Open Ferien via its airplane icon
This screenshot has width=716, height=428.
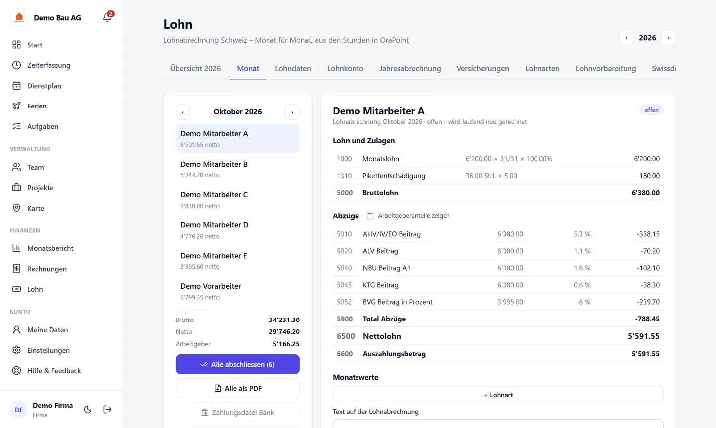(x=17, y=106)
